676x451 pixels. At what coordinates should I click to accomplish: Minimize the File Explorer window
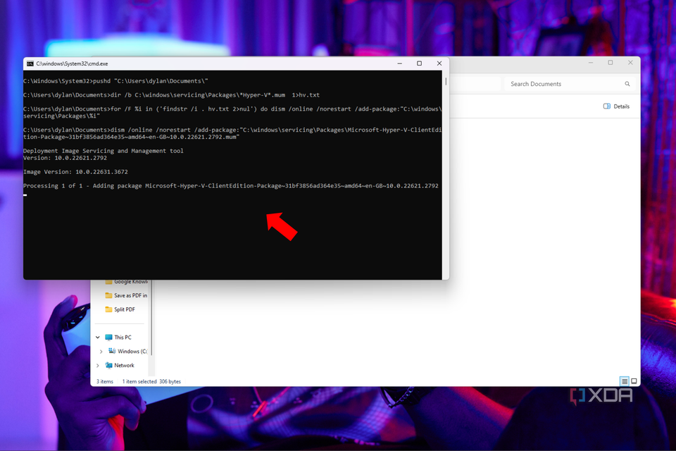pos(591,63)
